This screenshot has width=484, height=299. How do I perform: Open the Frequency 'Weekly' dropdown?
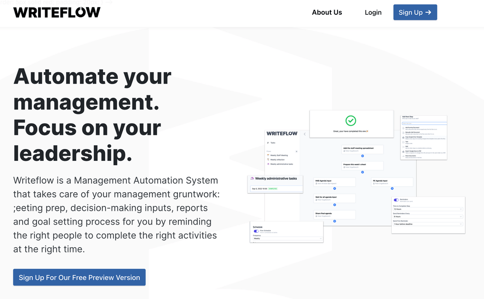click(x=287, y=238)
